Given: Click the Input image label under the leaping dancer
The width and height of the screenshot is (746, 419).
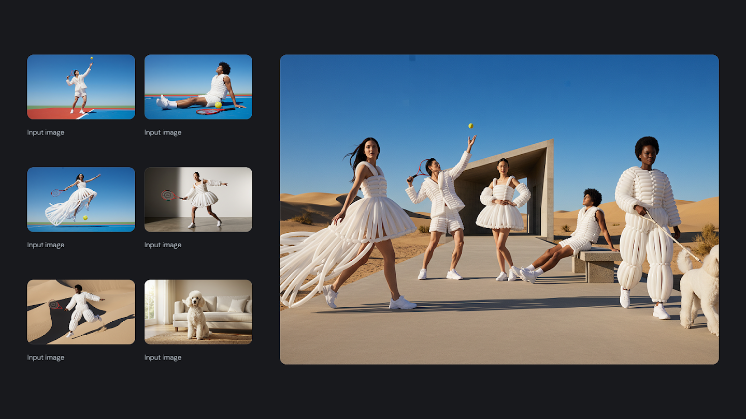Looking at the screenshot, I should click(x=45, y=245).
